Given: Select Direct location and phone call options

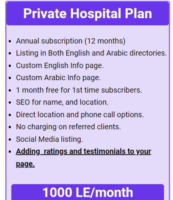Looking at the screenshot, I should pos(80,115).
